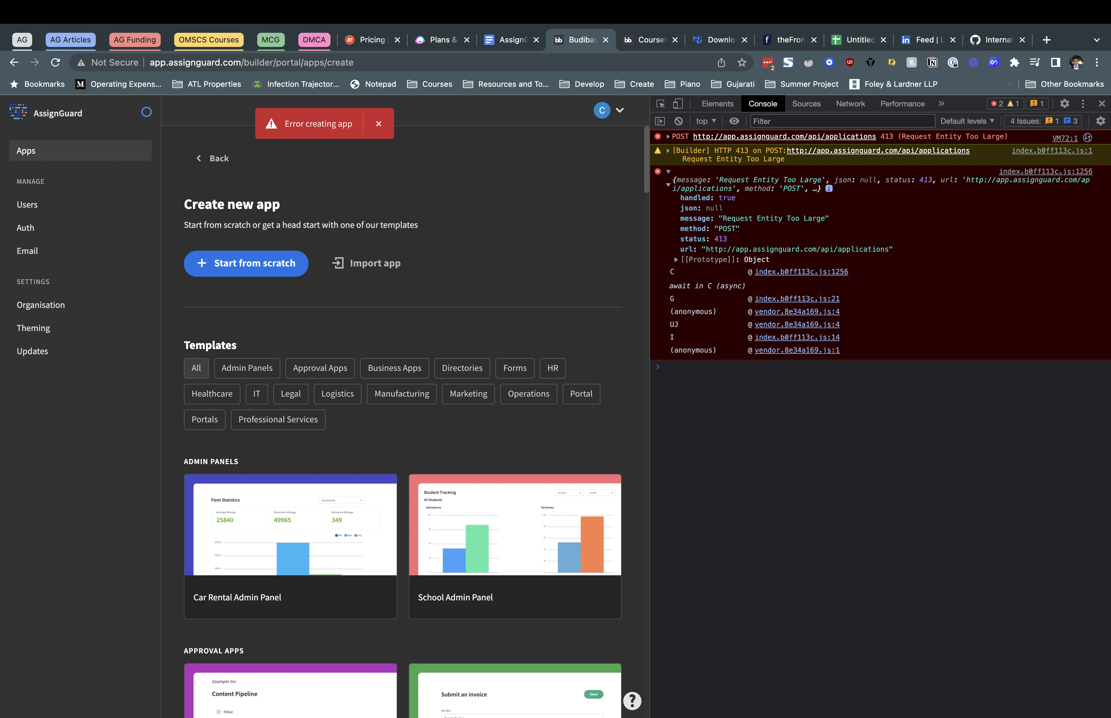Image resolution: width=1111 pixels, height=718 pixels.
Task: Share the page using address bar share icon
Action: click(721, 62)
